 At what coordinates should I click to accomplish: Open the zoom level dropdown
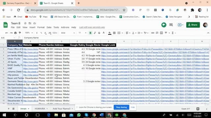pyautogui.click(x=29, y=33)
